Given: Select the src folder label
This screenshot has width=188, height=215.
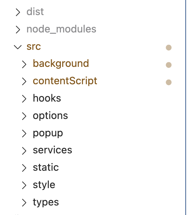Looking at the screenshot, I should 34,47.
